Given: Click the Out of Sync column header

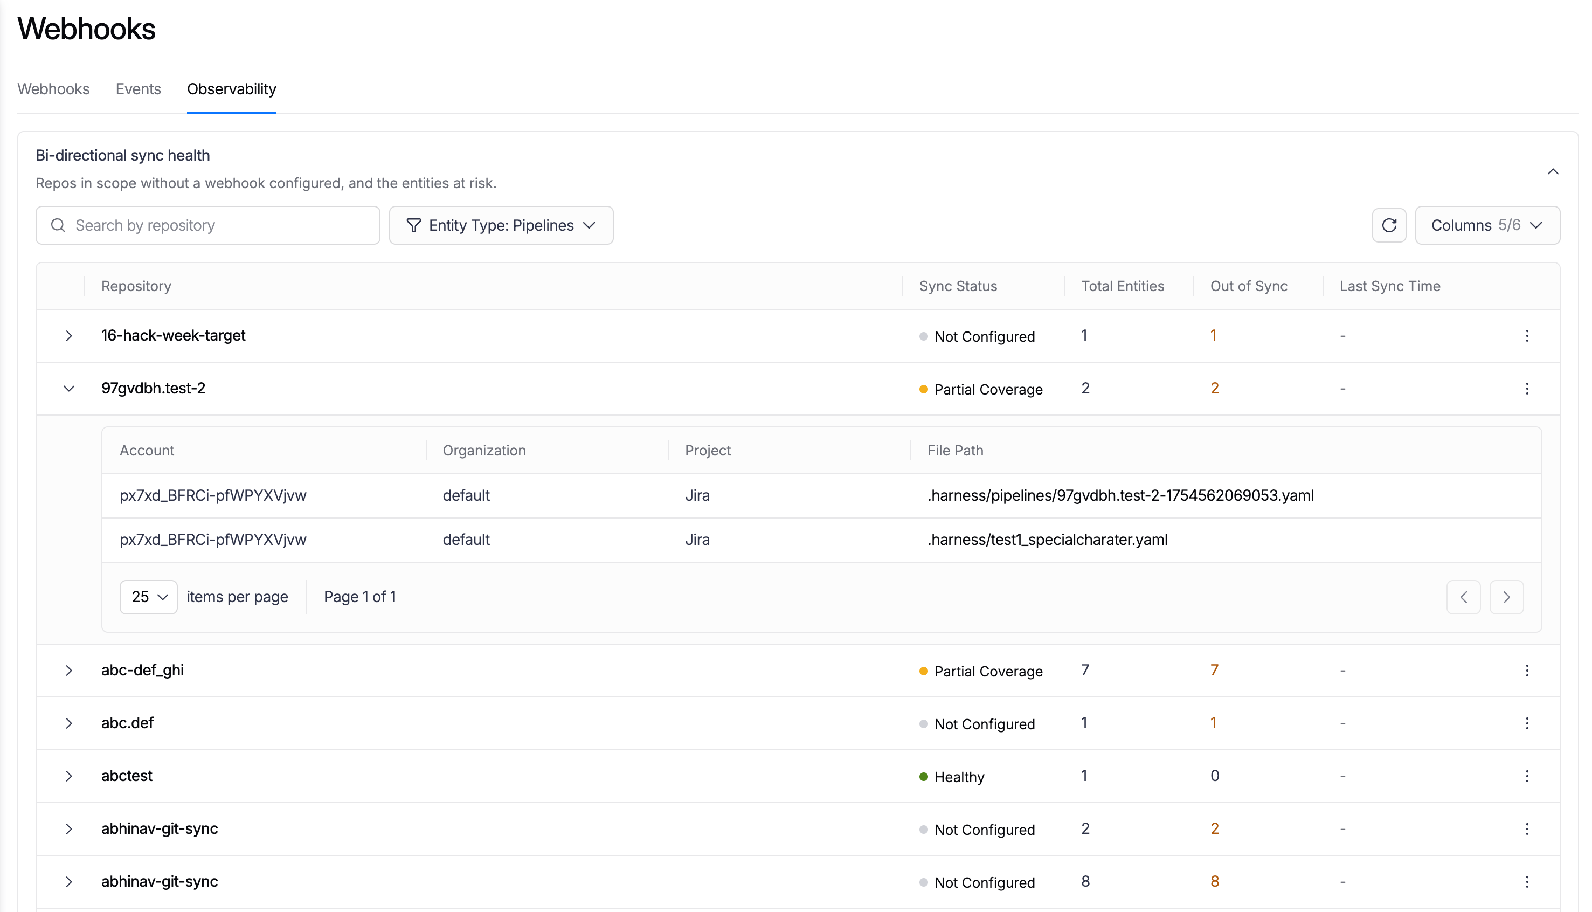Looking at the screenshot, I should tap(1248, 286).
